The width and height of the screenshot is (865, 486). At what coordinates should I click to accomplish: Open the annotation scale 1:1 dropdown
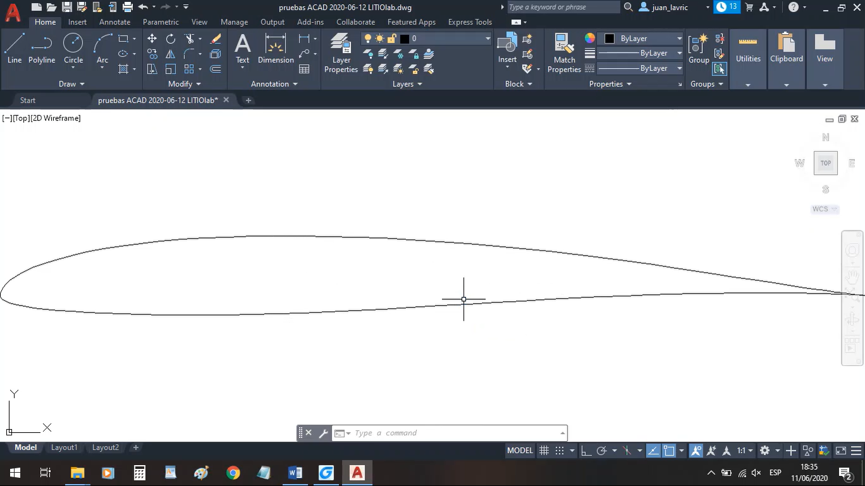(x=745, y=451)
